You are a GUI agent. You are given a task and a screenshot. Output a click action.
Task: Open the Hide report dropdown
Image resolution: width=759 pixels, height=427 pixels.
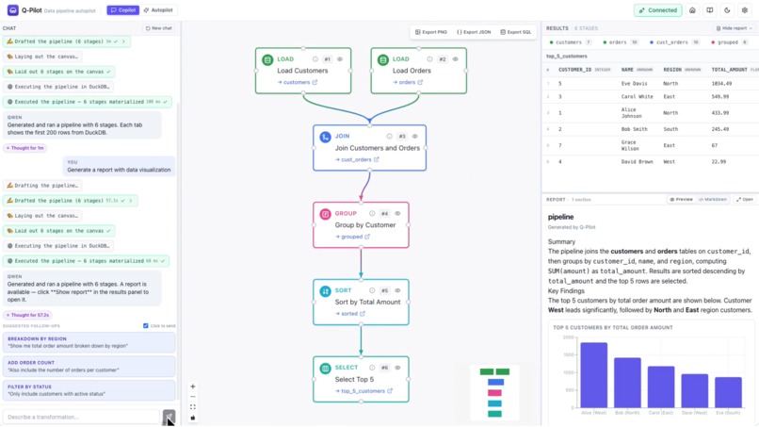point(735,28)
